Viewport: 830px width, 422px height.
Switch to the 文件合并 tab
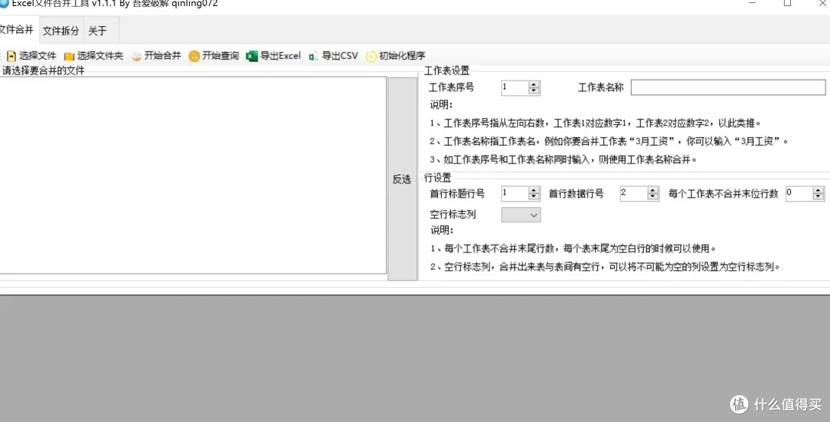point(18,30)
